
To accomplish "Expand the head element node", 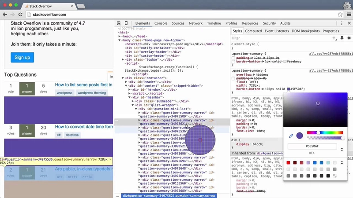I will click(120, 37).
